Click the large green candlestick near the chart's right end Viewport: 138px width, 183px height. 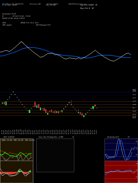93,108
